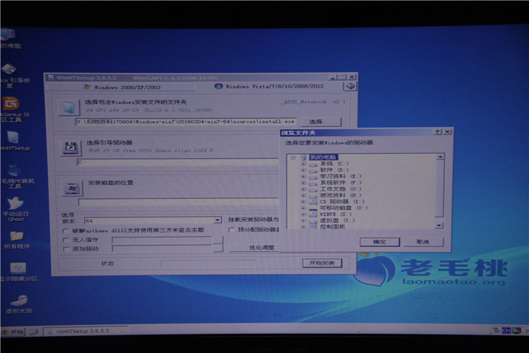Click boot drive C: input field
The height and width of the screenshot is (353, 529).
click(178, 162)
